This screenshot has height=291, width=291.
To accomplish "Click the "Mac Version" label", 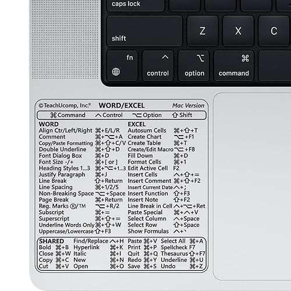I will (188, 105).
